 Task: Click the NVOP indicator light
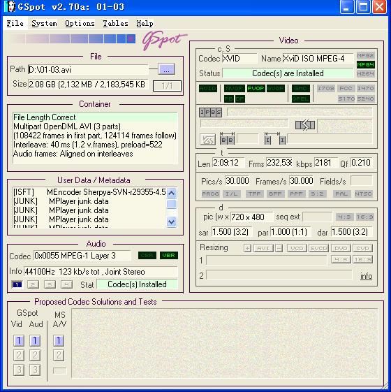point(234,88)
